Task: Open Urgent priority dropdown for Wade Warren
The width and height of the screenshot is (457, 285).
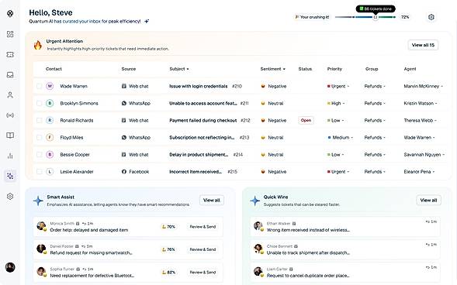Action: (x=338, y=86)
